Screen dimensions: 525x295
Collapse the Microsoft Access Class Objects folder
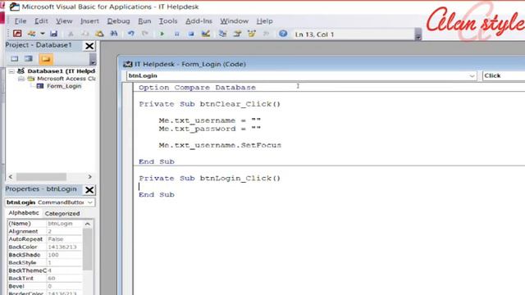[21, 79]
